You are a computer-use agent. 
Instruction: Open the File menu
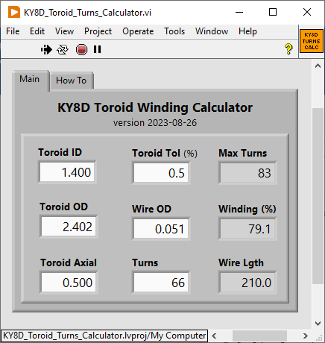coord(13,31)
